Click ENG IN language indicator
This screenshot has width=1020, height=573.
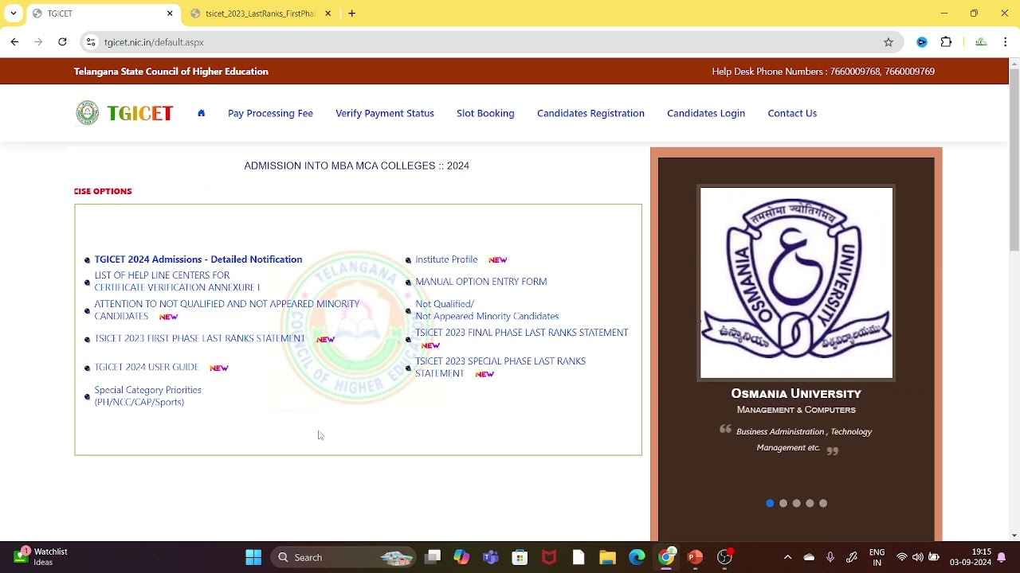coord(877,557)
